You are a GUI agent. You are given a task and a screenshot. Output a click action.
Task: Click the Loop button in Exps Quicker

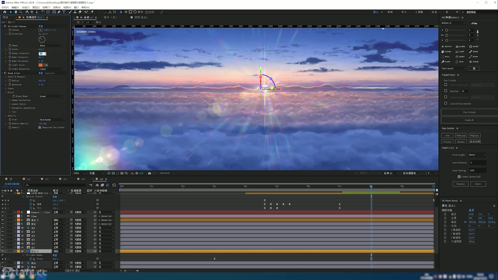point(447,136)
